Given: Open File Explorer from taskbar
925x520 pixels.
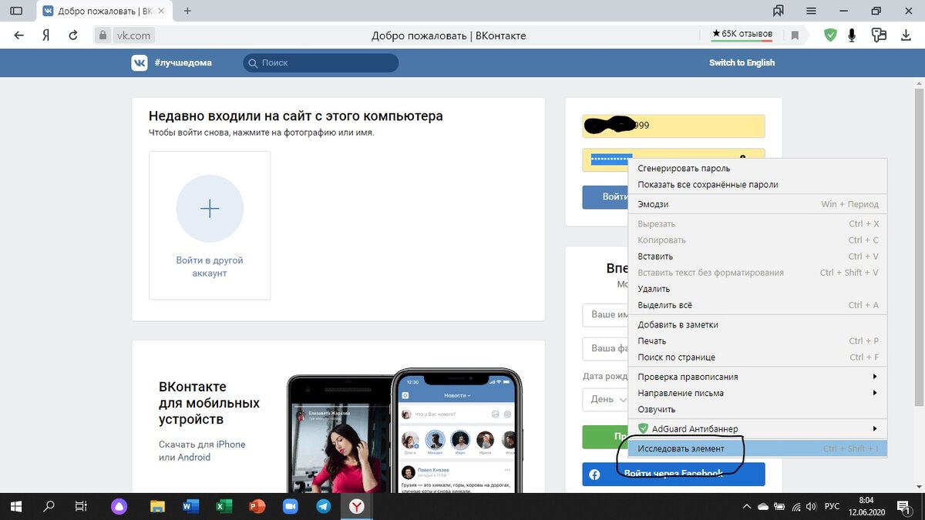Looking at the screenshot, I should (157, 506).
